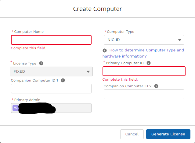Viewport: 195px width, 143px height.
Task: Click the Create Computer dialog title
Action: (97, 9)
